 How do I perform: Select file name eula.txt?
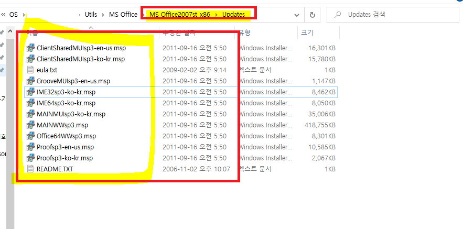tap(47, 70)
